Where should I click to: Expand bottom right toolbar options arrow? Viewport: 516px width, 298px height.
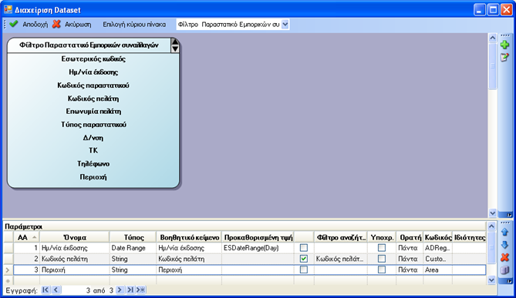(x=509, y=281)
